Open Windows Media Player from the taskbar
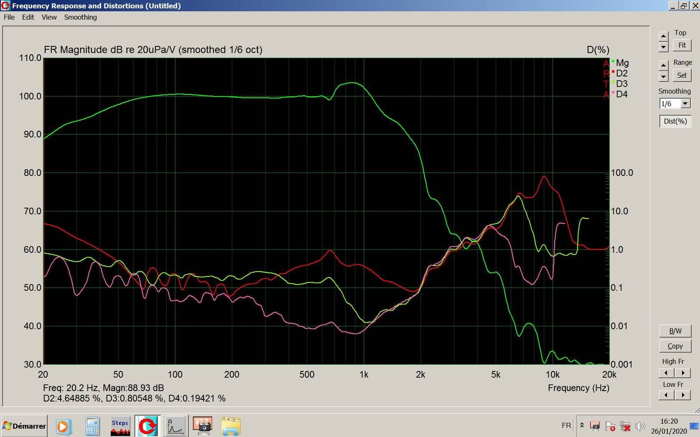Image resolution: width=700 pixels, height=437 pixels. (x=63, y=426)
